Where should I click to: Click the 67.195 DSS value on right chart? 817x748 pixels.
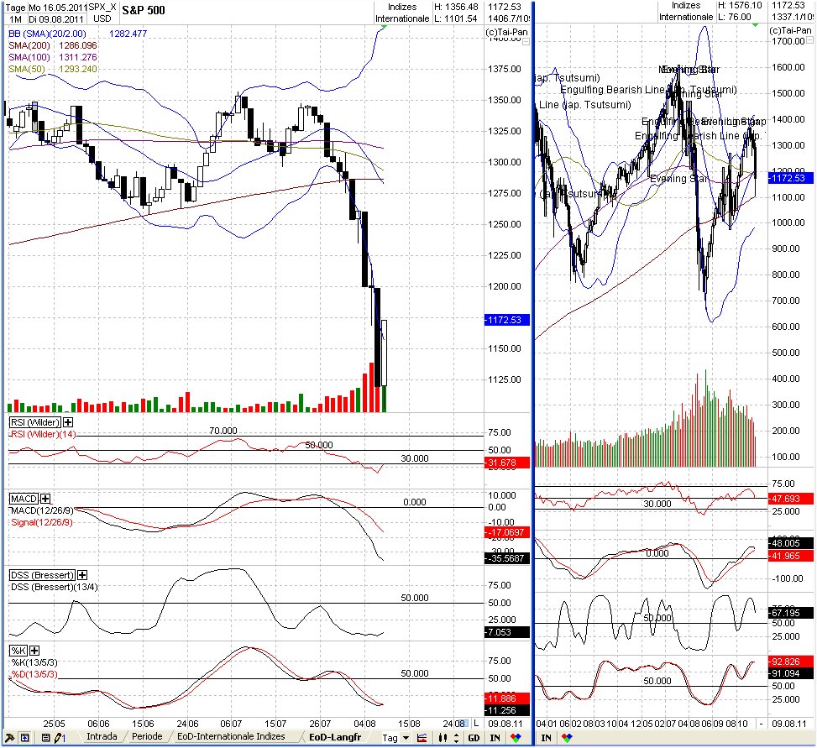(x=790, y=613)
